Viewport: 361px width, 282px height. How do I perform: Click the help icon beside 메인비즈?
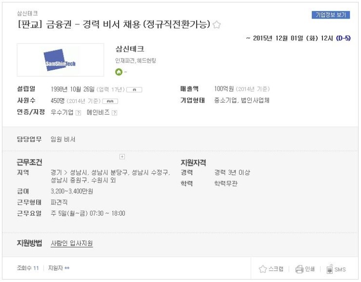(x=114, y=113)
